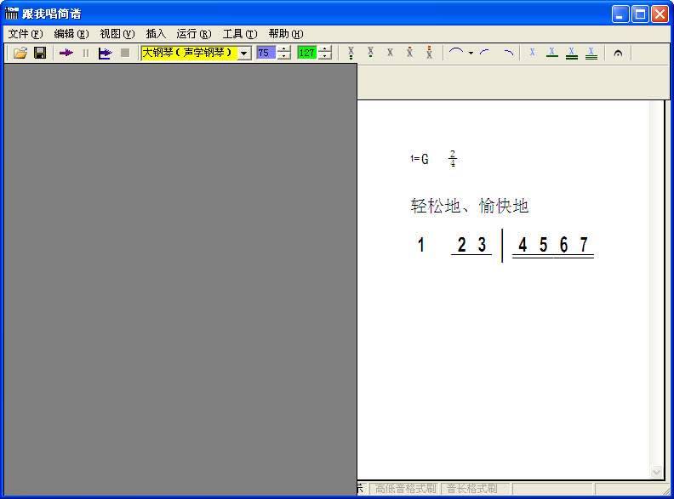Play from the beginning with the blue arrow icon
This screenshot has width=674, height=499.
click(x=106, y=53)
